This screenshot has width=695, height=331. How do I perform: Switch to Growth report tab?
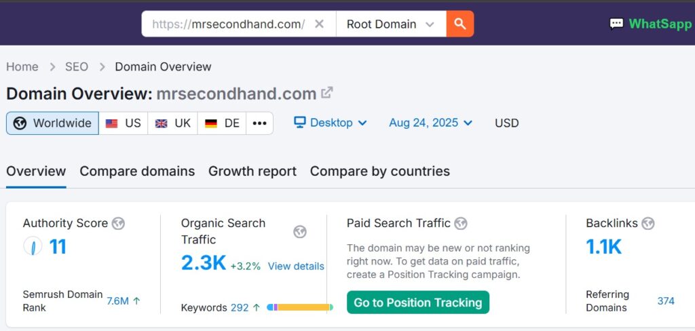click(x=252, y=172)
